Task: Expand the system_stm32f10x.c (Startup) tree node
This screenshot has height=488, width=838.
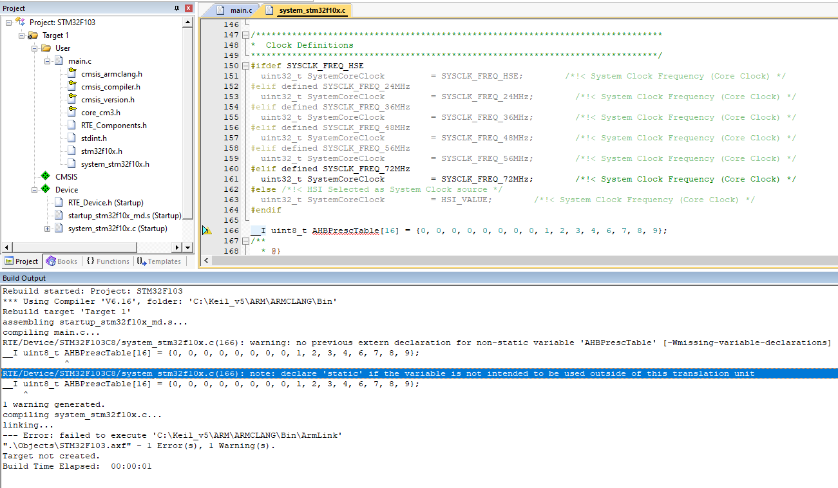Action: [x=48, y=229]
